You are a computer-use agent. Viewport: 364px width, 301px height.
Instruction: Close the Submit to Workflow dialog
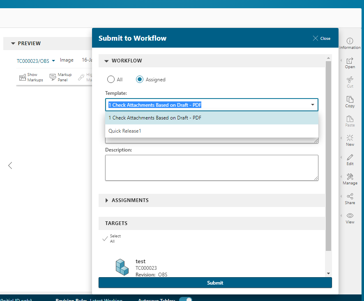click(x=322, y=38)
